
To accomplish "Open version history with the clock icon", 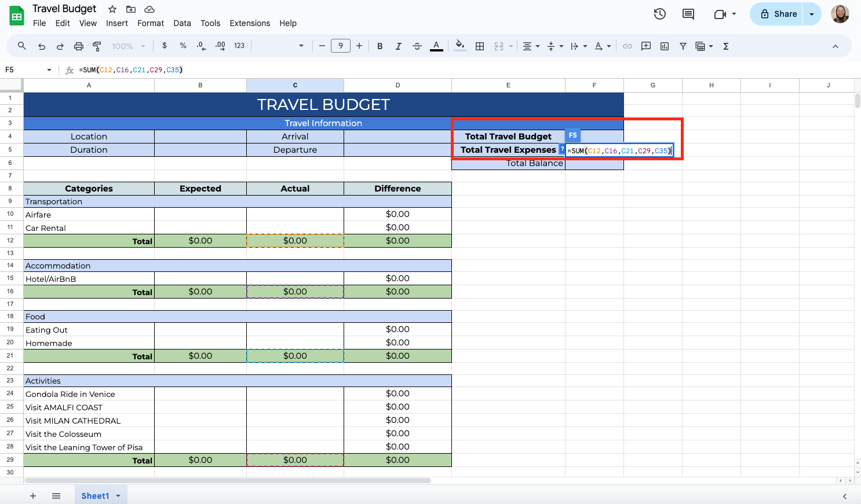I will tap(659, 14).
